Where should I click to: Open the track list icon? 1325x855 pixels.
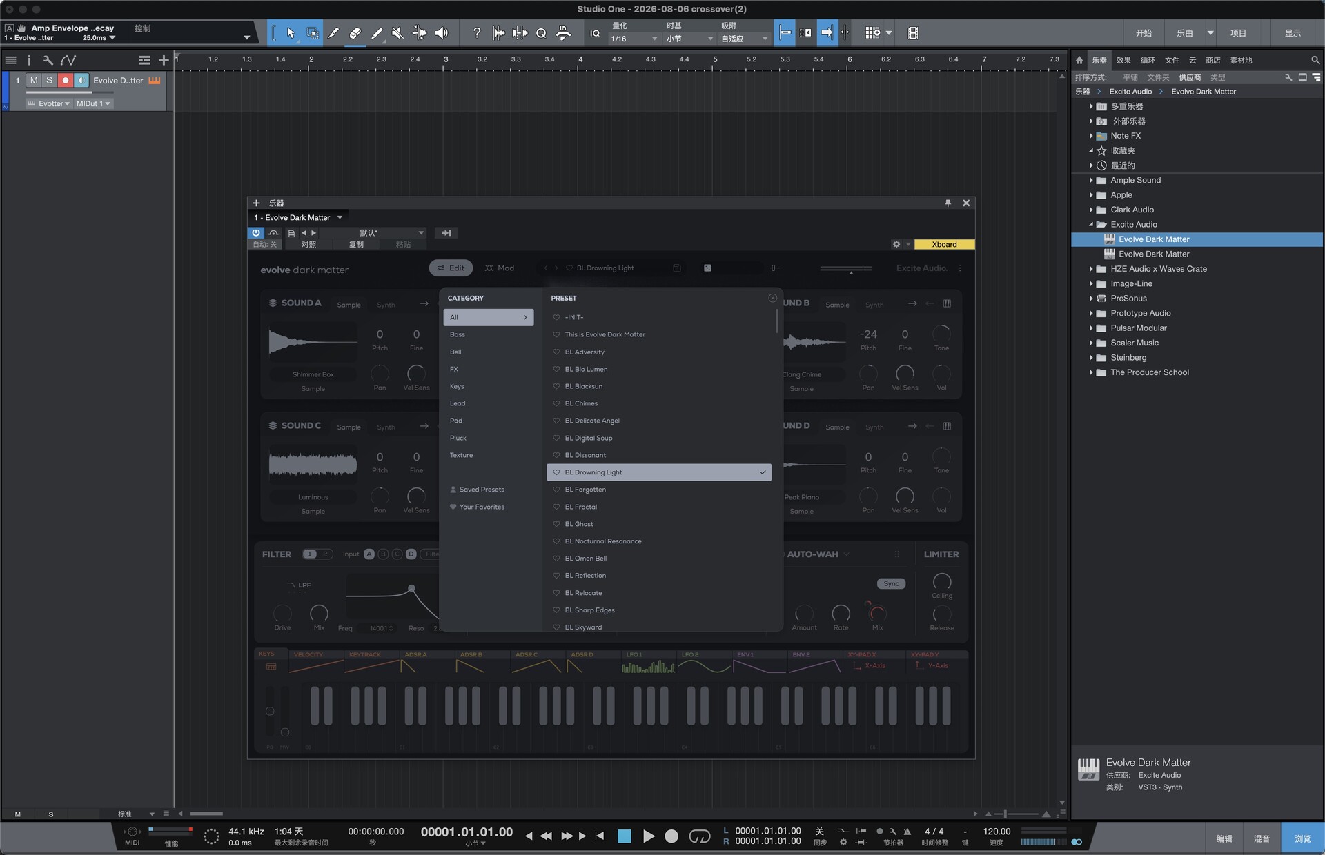(x=11, y=60)
